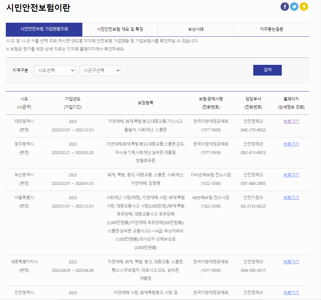Return to the 시민안전보험 가입현황조회 tab
Viewport: 321px width, 300px height.
click(x=44, y=29)
